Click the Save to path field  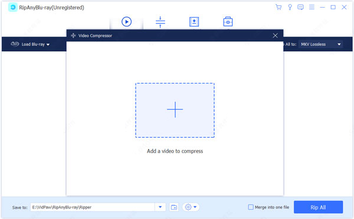(x=93, y=207)
